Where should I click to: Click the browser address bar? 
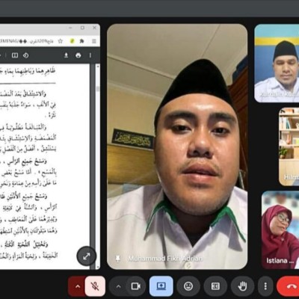click(27, 41)
